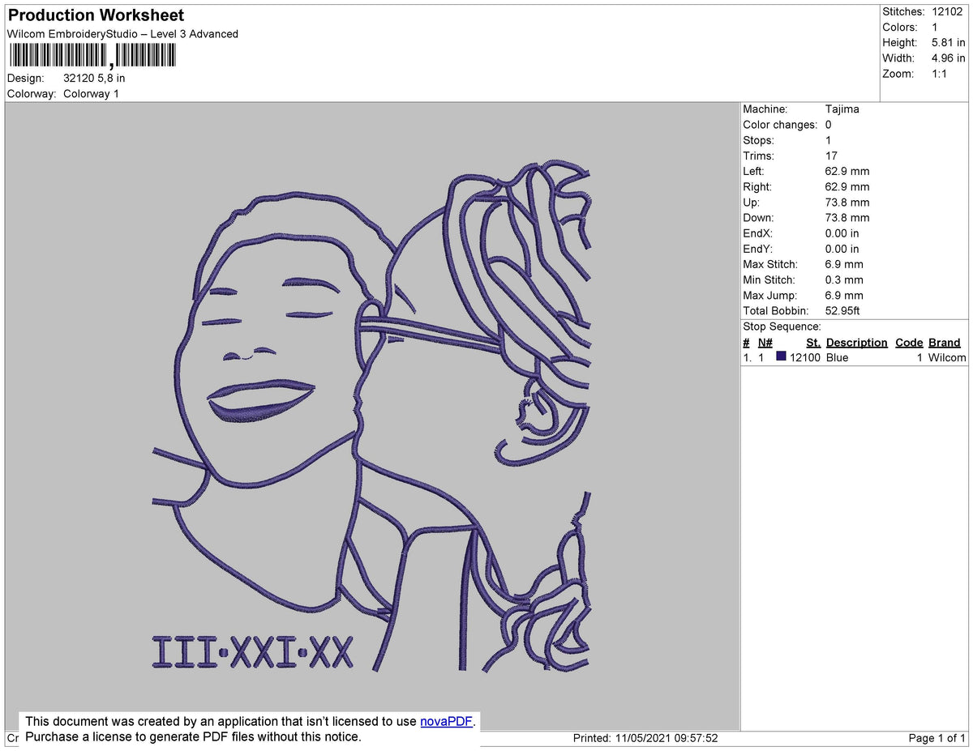The image size is (973, 751).
Task: Click the Brand column header
Action: pos(944,342)
